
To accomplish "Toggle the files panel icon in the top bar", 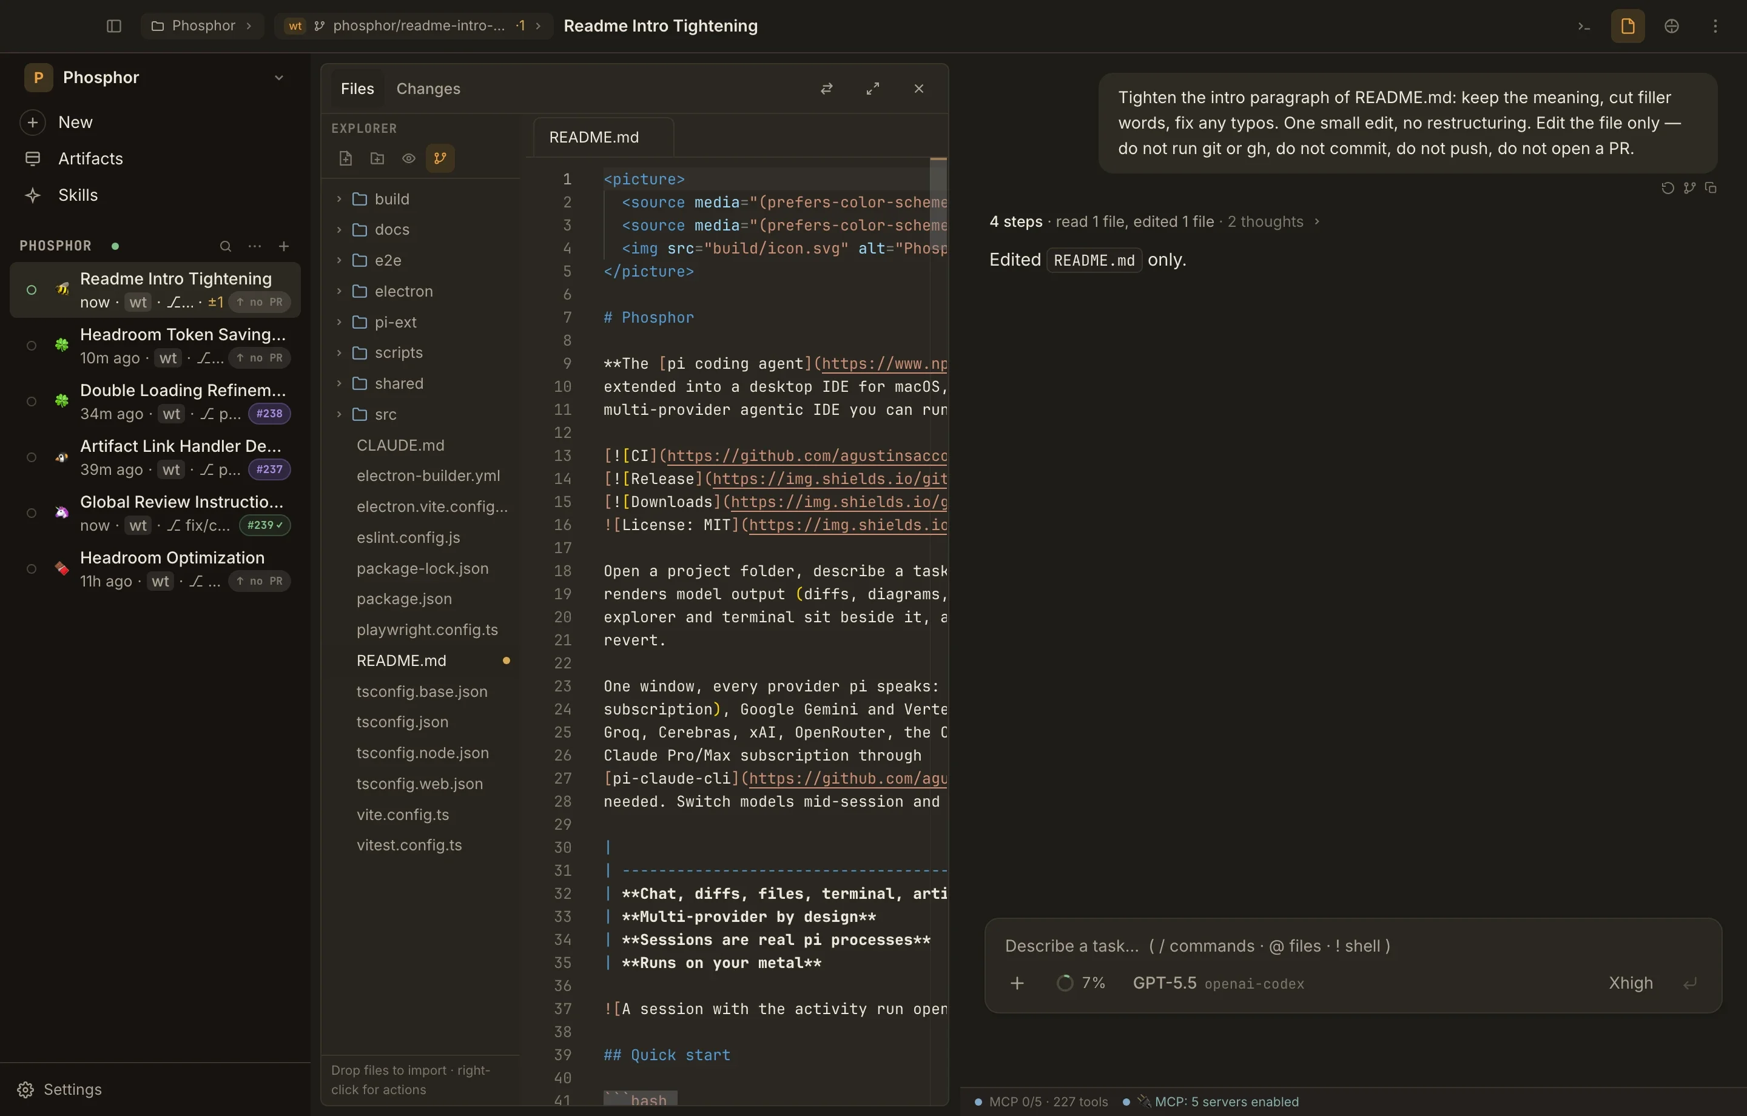I will (x=1628, y=26).
